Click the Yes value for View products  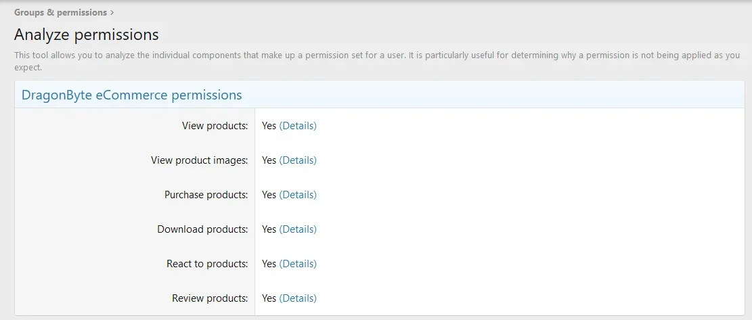point(269,126)
